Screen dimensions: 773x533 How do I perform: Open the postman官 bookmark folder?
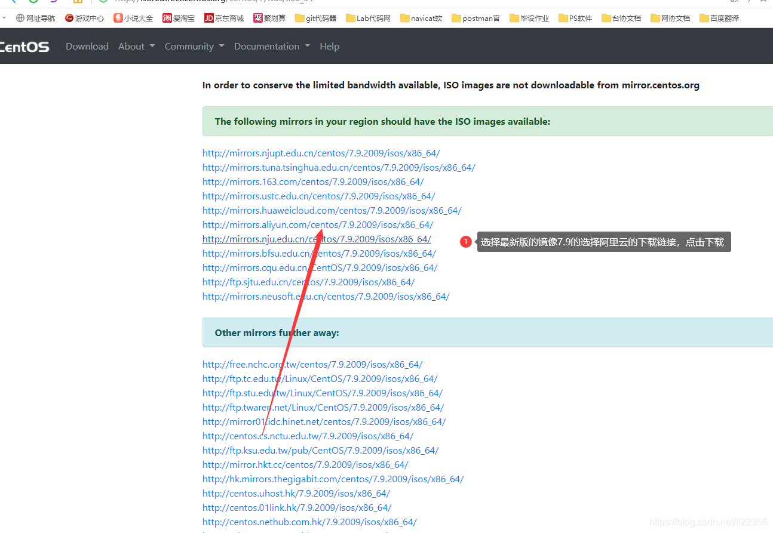[476, 19]
